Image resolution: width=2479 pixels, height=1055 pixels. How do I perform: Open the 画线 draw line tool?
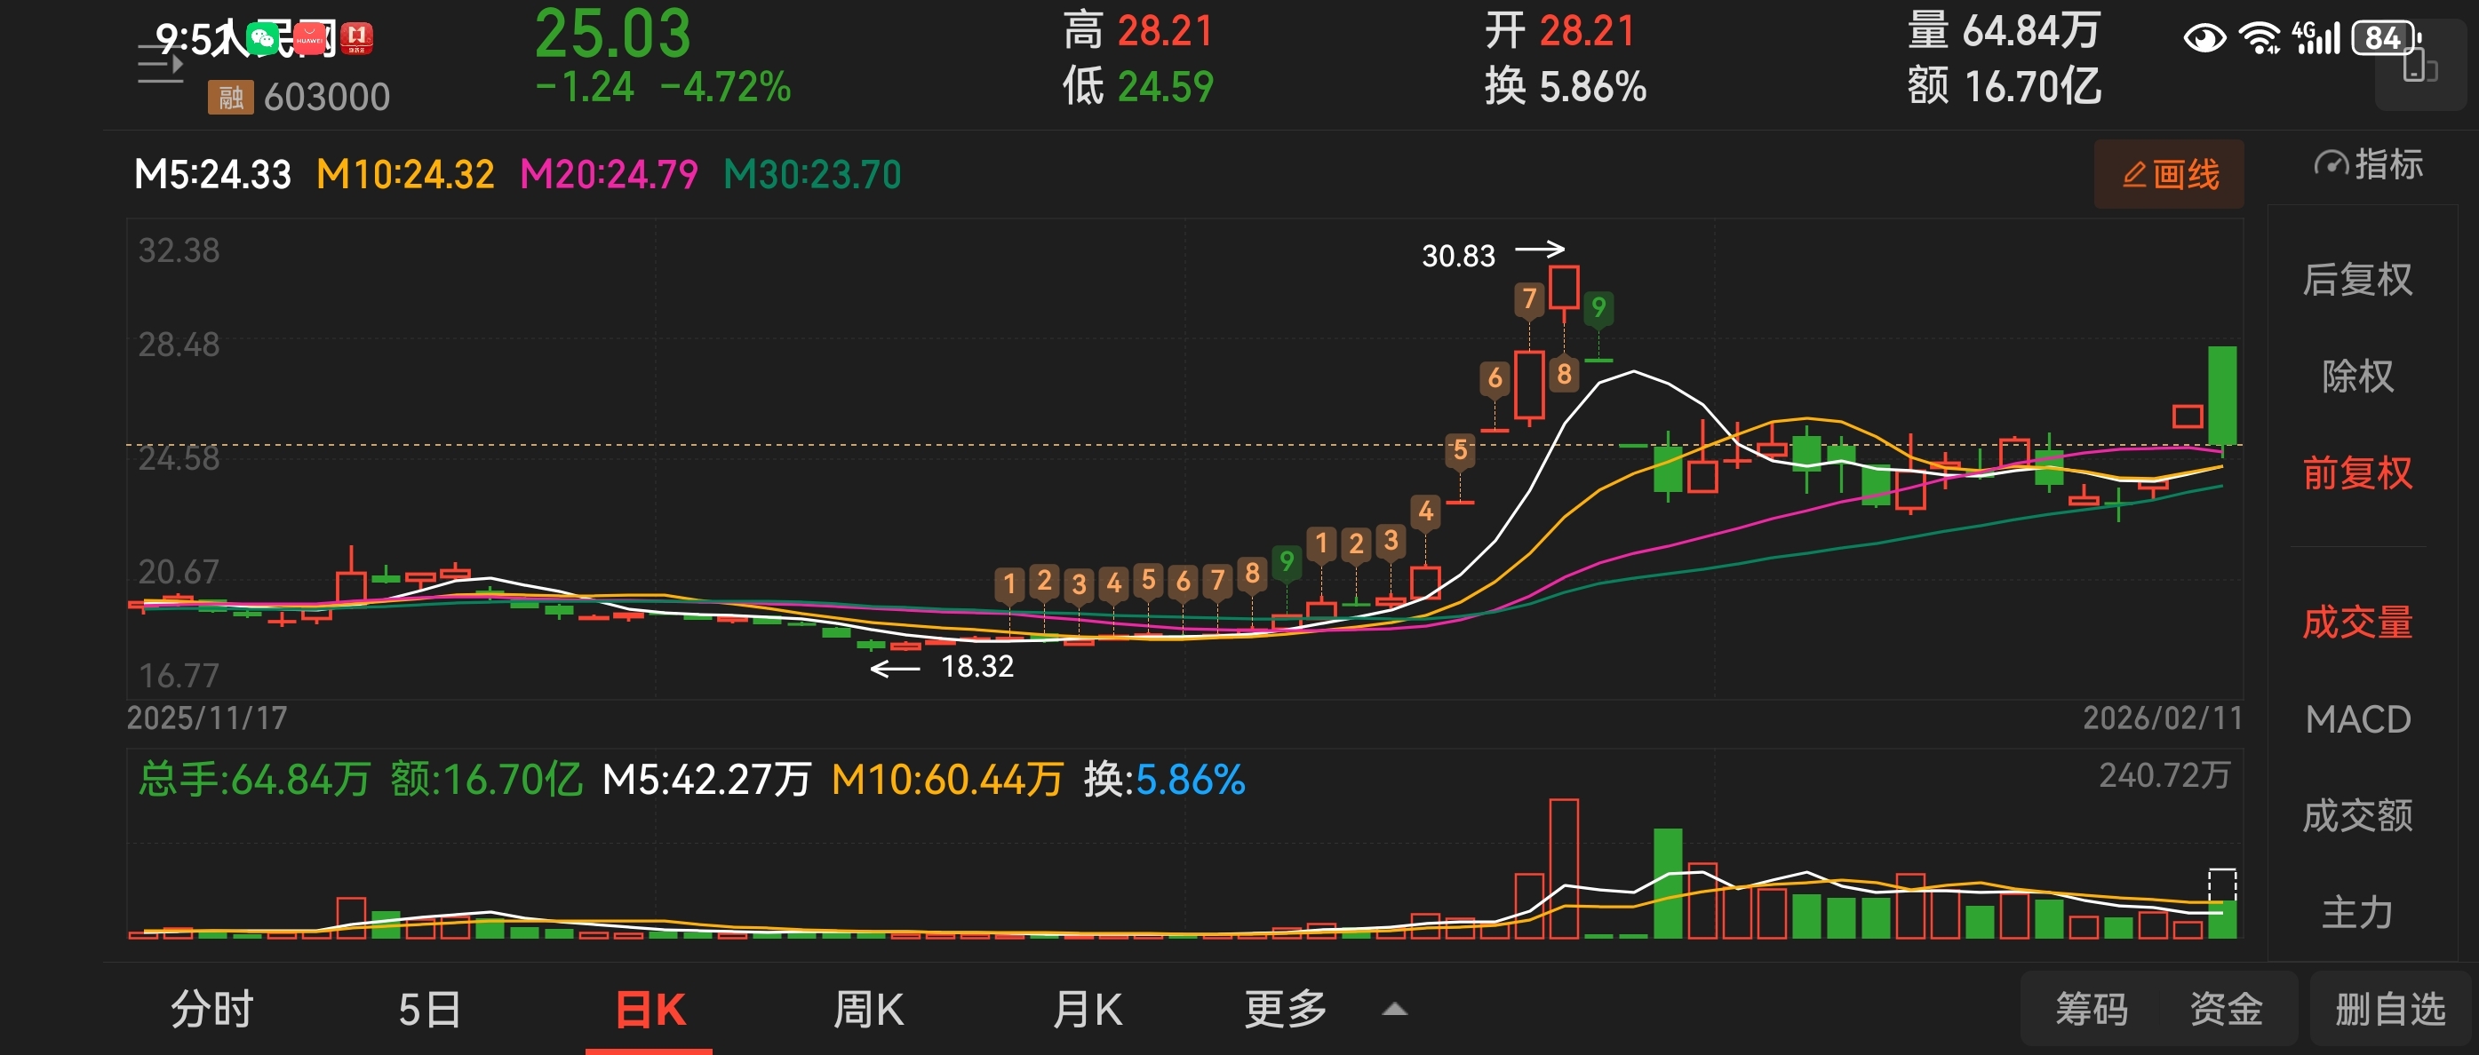pos(2168,174)
